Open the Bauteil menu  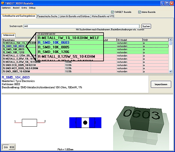16,8
